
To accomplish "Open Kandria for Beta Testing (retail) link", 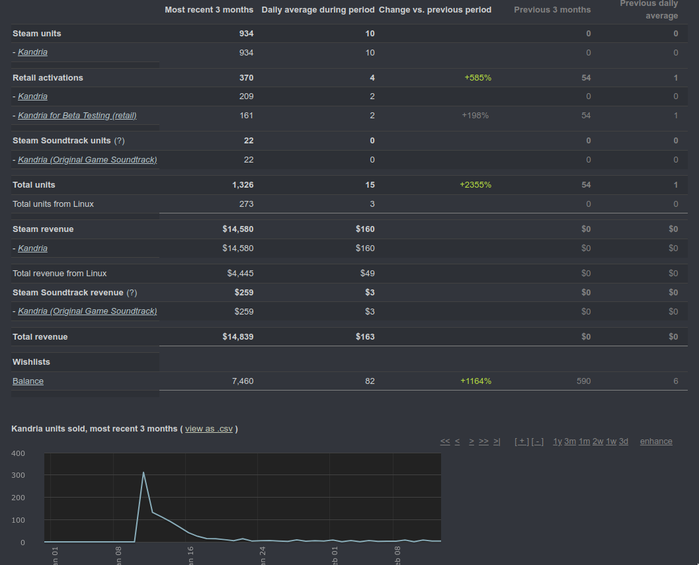I will (77, 116).
